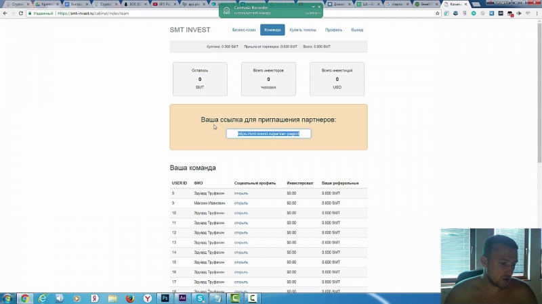Launch Firefox from the taskbar
542x304 pixels.
tap(130, 298)
